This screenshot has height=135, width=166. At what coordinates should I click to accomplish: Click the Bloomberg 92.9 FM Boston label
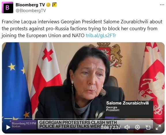coord(24,125)
